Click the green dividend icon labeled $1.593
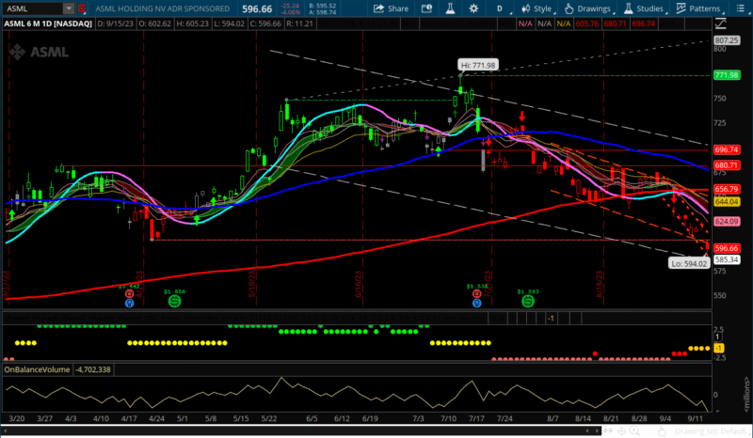The height and width of the screenshot is (438, 753). 528,302
